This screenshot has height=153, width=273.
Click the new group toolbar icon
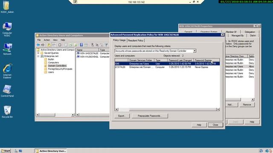pyautogui.click(x=97, y=45)
